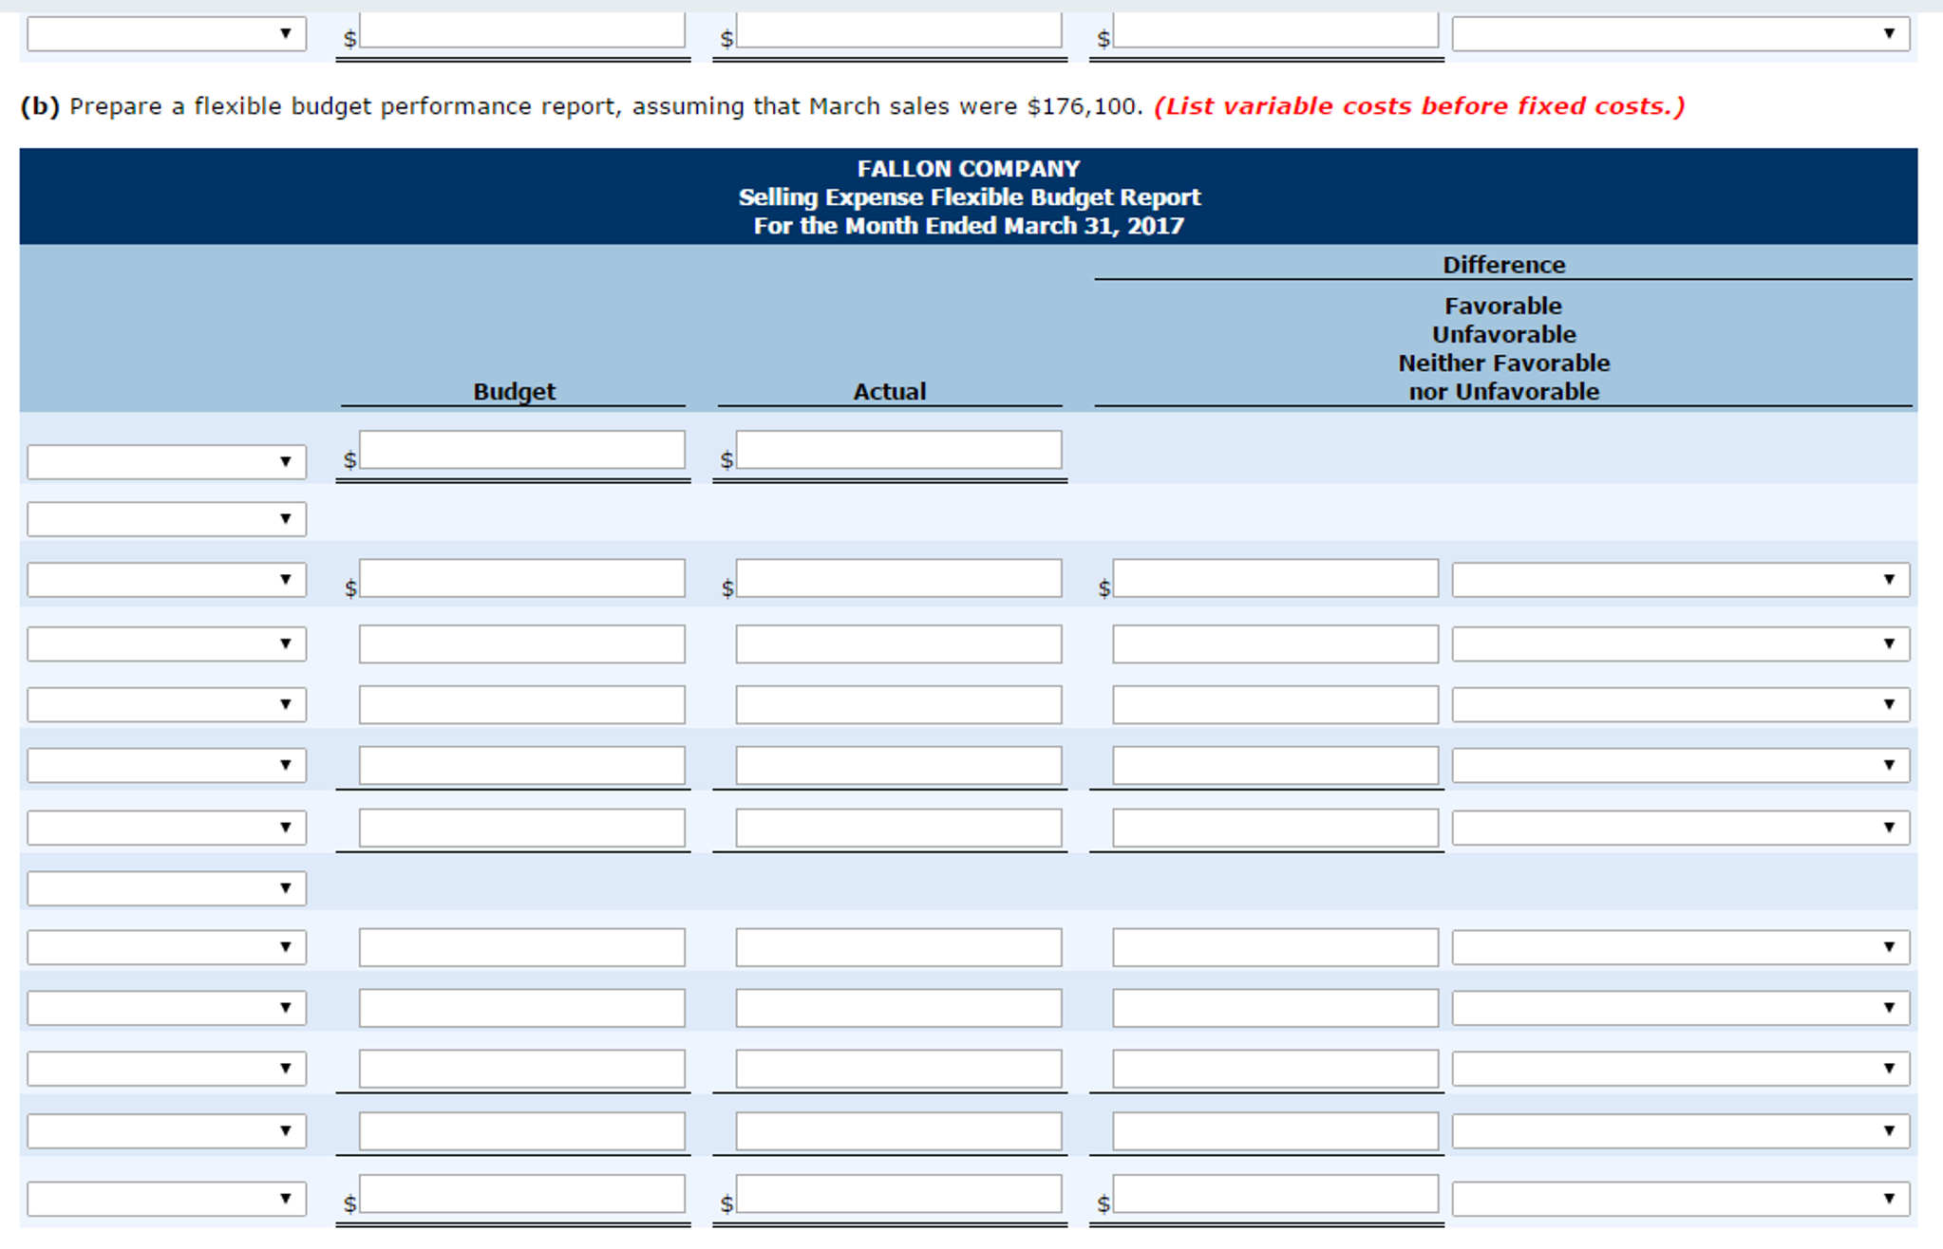Click first Budget input field under header

(x=521, y=450)
